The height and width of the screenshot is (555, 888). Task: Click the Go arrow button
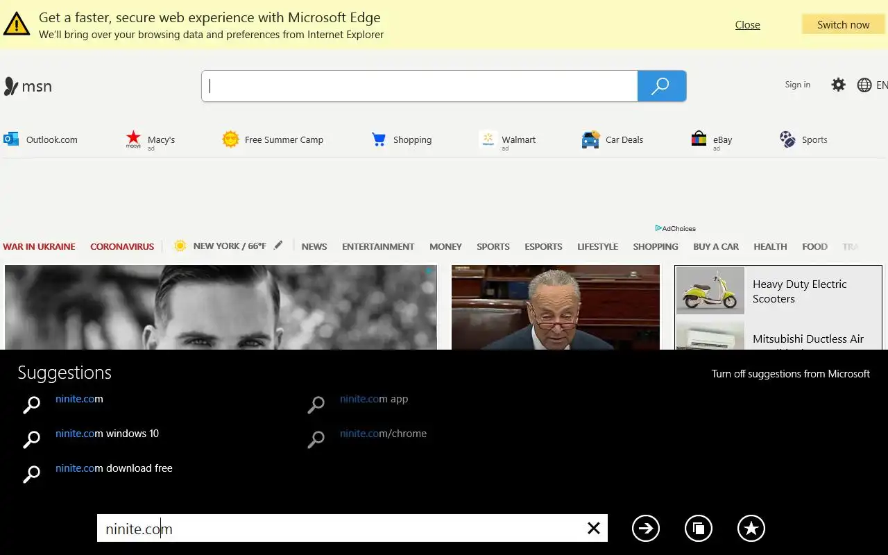(646, 528)
